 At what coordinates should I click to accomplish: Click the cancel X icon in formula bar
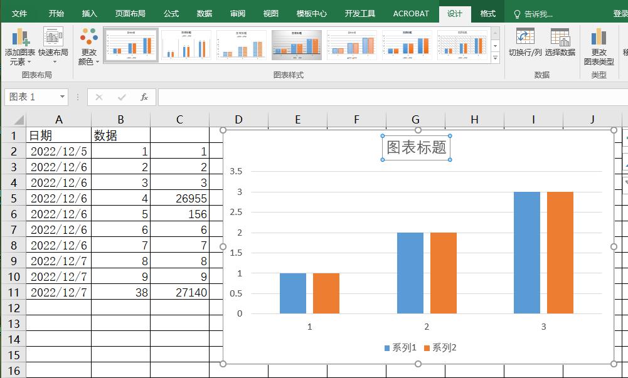click(x=98, y=97)
